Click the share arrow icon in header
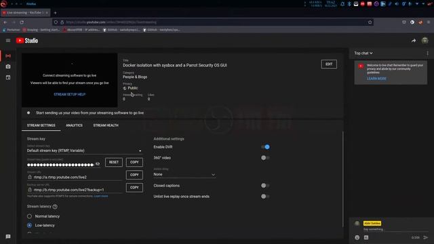This screenshot has height=244, width=434. click(x=414, y=41)
